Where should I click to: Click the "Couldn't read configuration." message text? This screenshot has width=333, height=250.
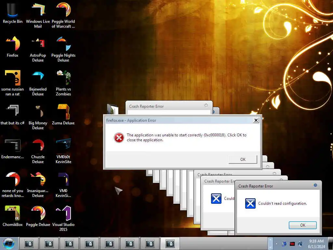(283, 203)
